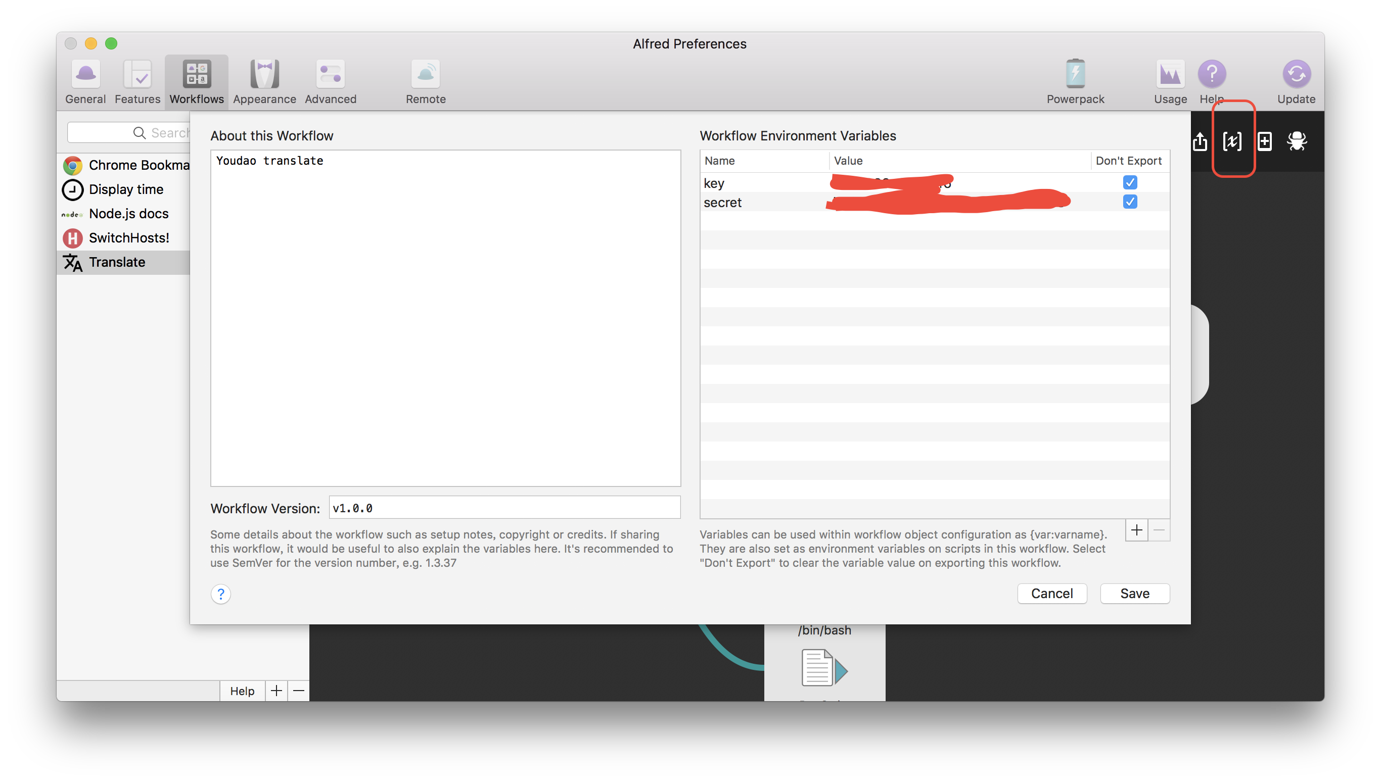The image size is (1381, 782).
Task: Switch to Appearance preferences tab
Action: (x=263, y=80)
